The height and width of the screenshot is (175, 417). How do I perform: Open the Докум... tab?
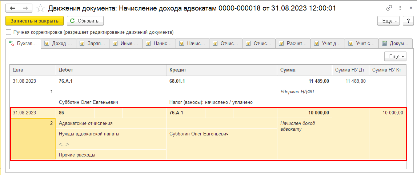point(396,44)
